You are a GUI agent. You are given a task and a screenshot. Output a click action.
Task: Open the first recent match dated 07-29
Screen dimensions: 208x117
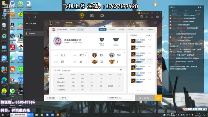coord(141,41)
